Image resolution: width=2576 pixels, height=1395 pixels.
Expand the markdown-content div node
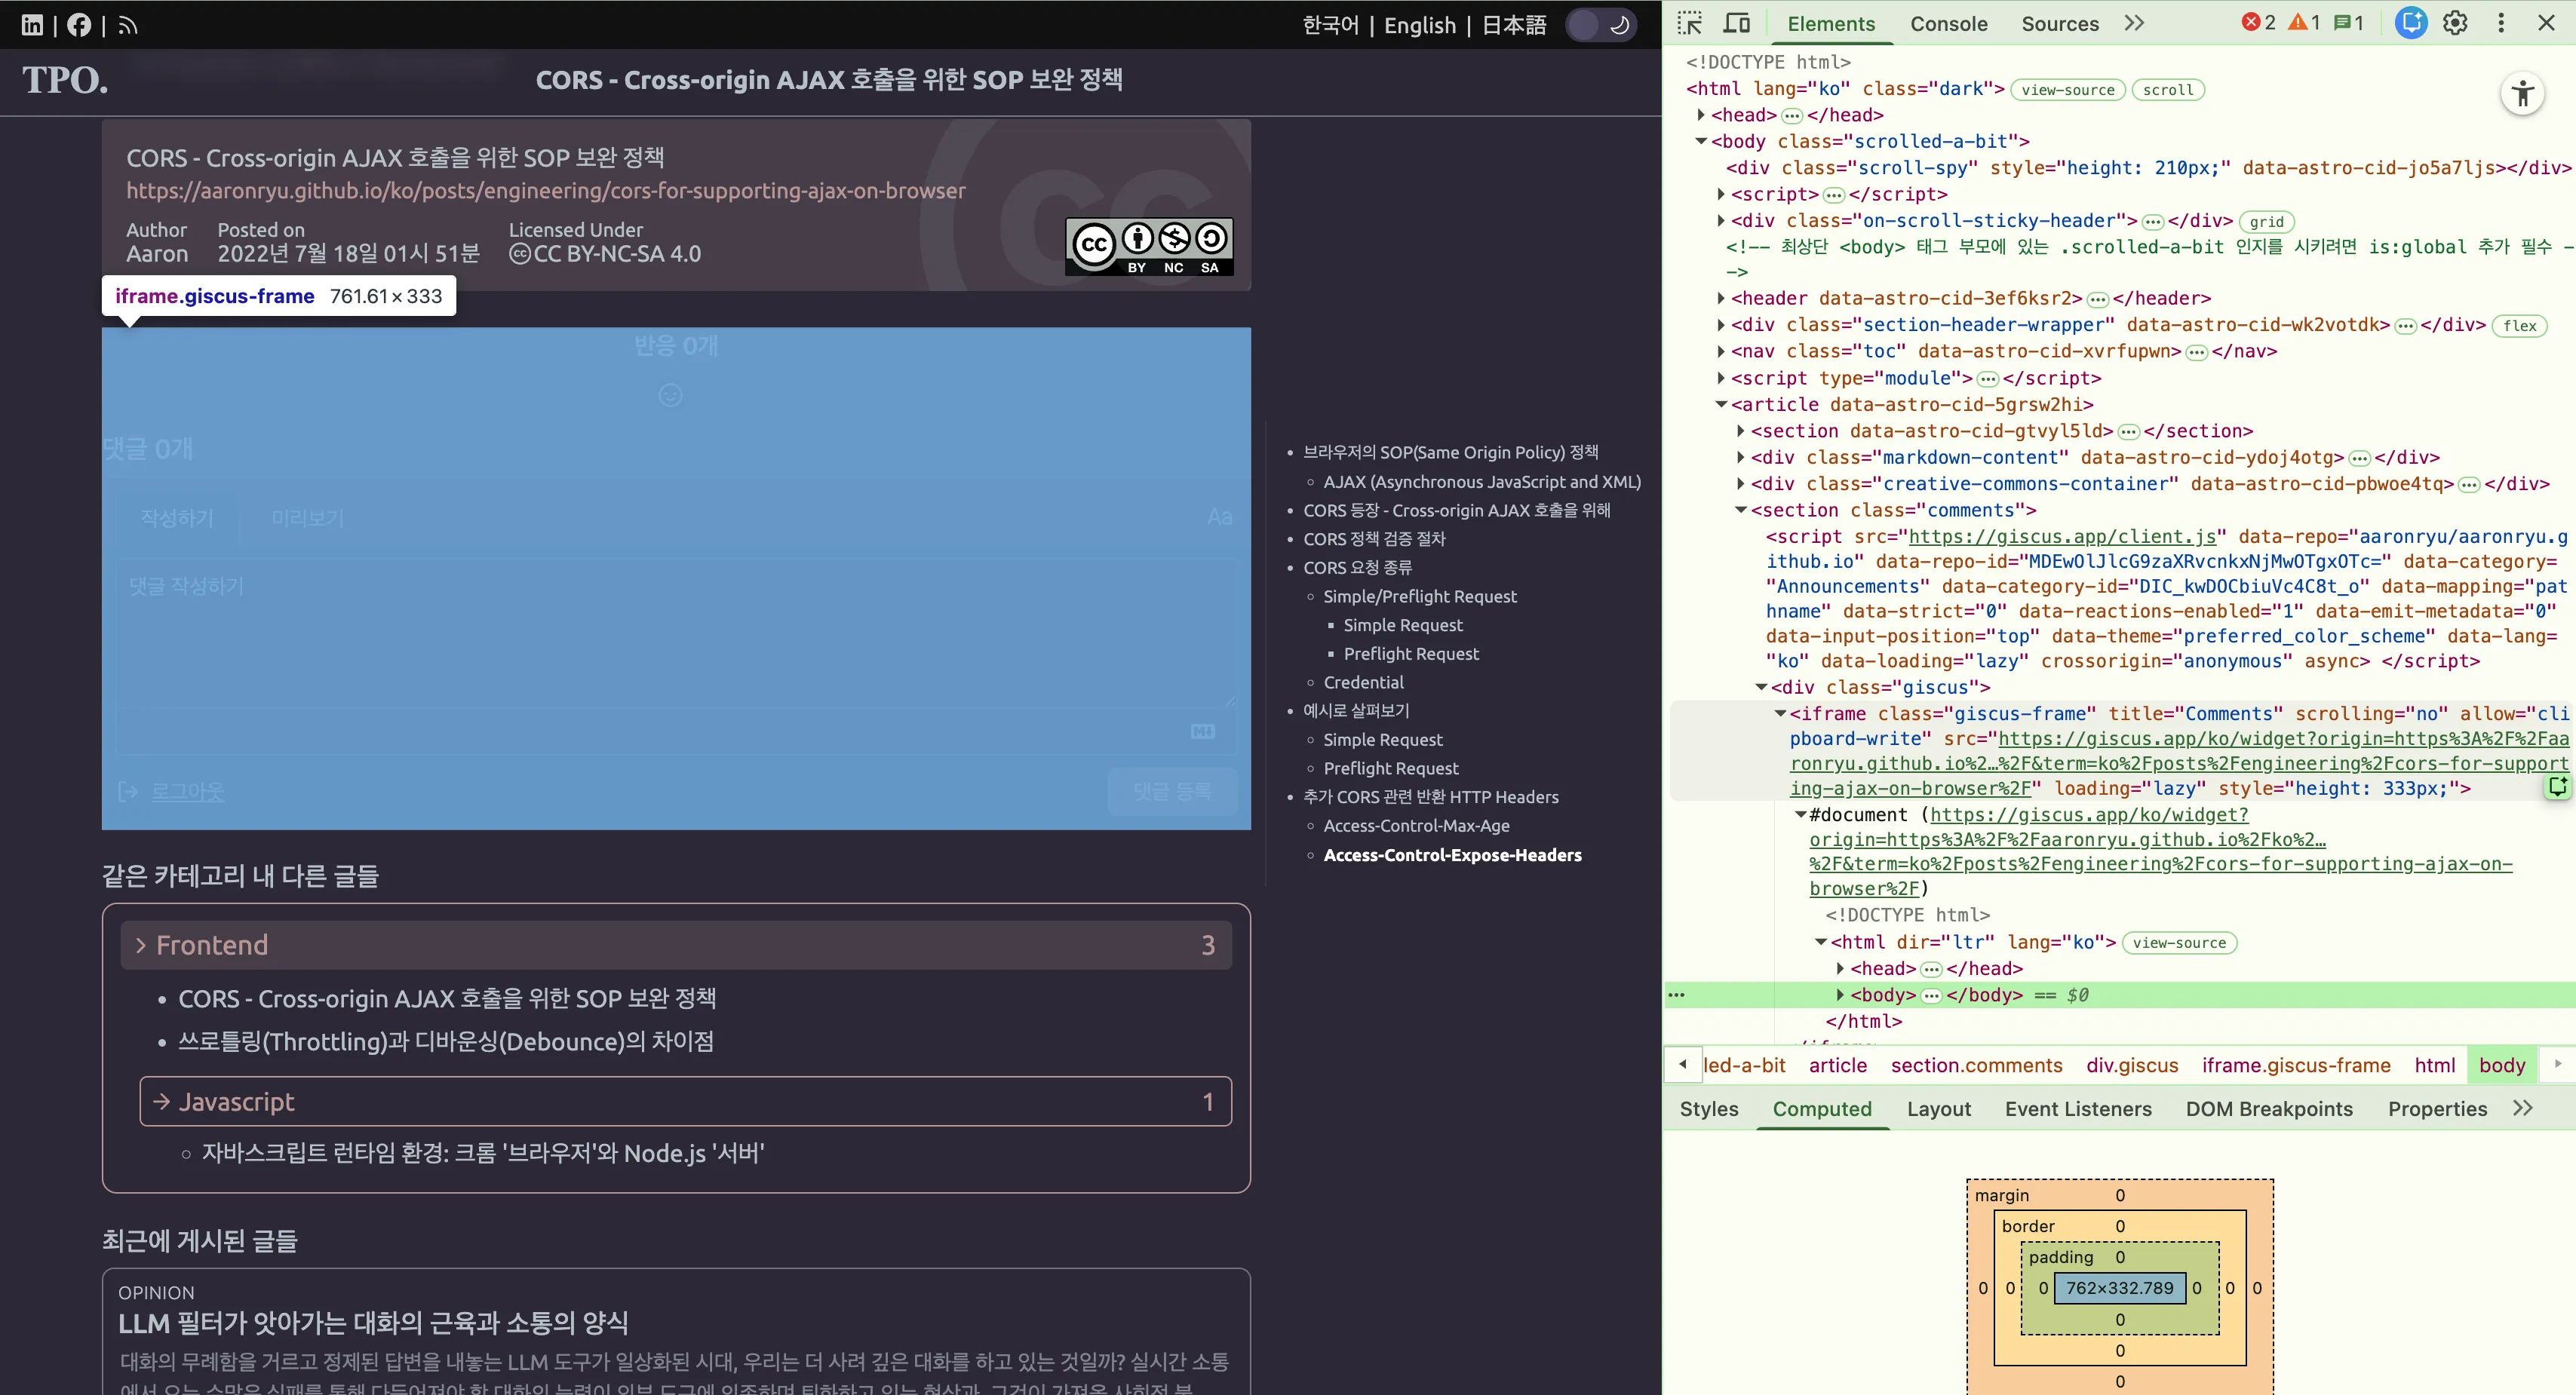pyautogui.click(x=1741, y=457)
